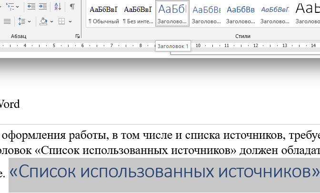Choose the large black Заголовок style
This screenshot has width=320, height=193.
click(307, 13)
